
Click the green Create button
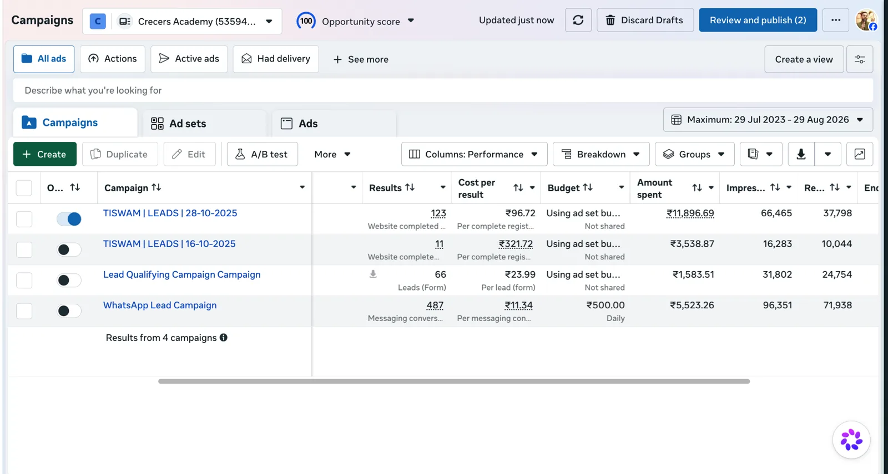click(45, 154)
